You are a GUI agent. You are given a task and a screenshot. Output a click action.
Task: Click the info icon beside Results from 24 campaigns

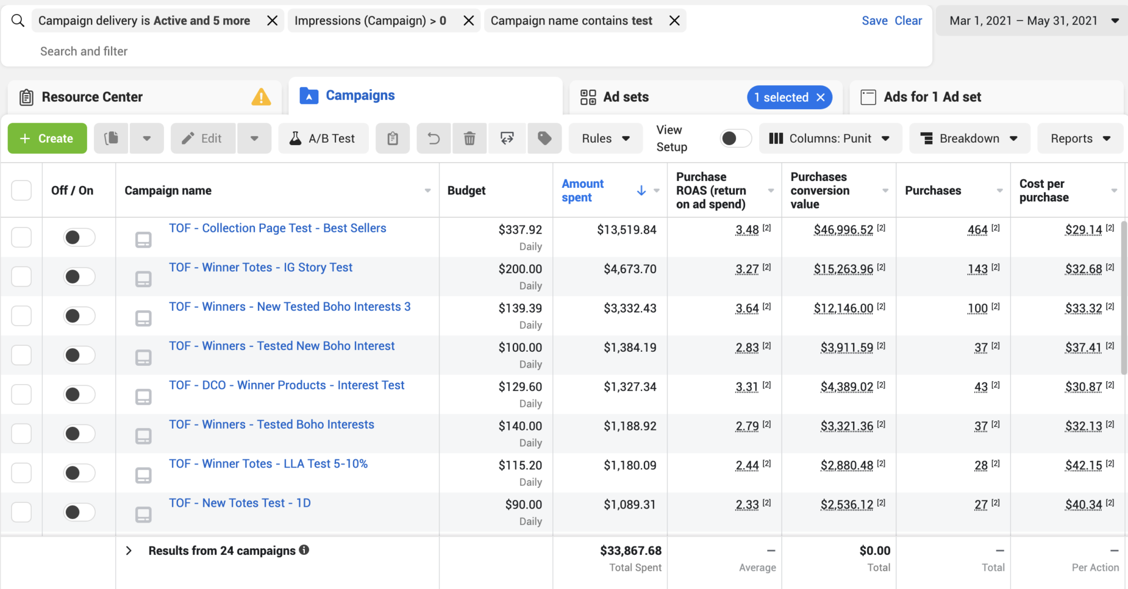point(304,550)
